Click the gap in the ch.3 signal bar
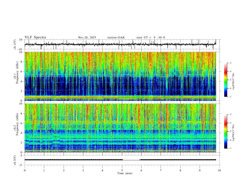This screenshot has height=191, width=247. [x=131, y=160]
